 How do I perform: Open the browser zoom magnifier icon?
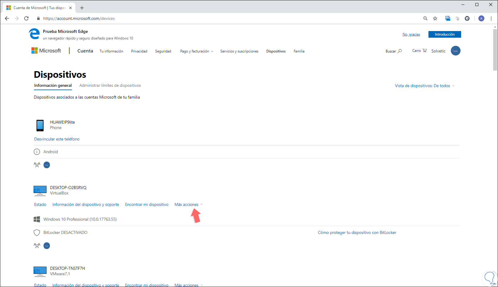coord(425,18)
